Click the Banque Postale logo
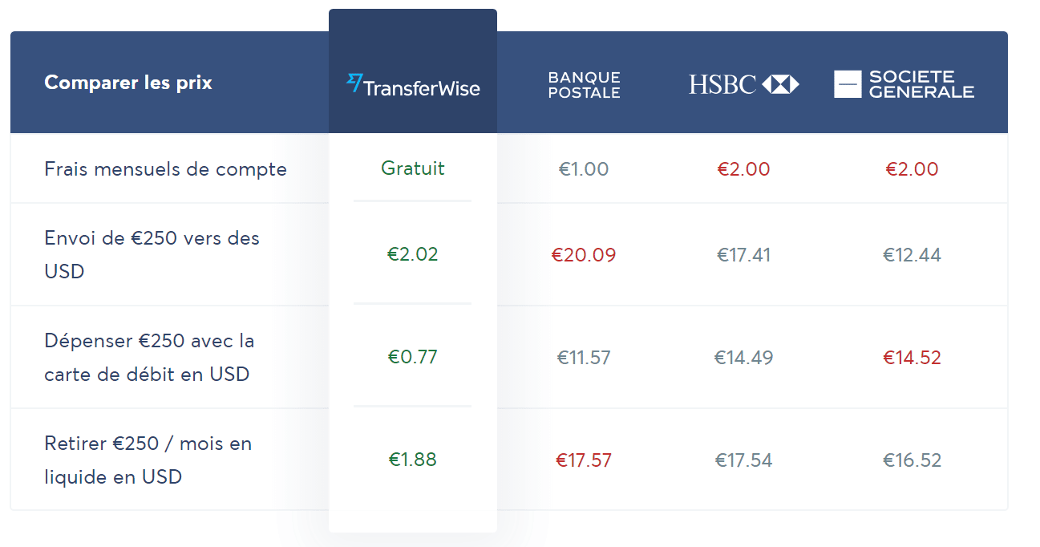This screenshot has width=1040, height=547. click(x=584, y=84)
